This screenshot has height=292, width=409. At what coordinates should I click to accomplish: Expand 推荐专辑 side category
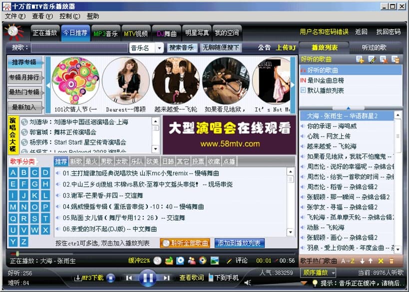click(x=25, y=62)
